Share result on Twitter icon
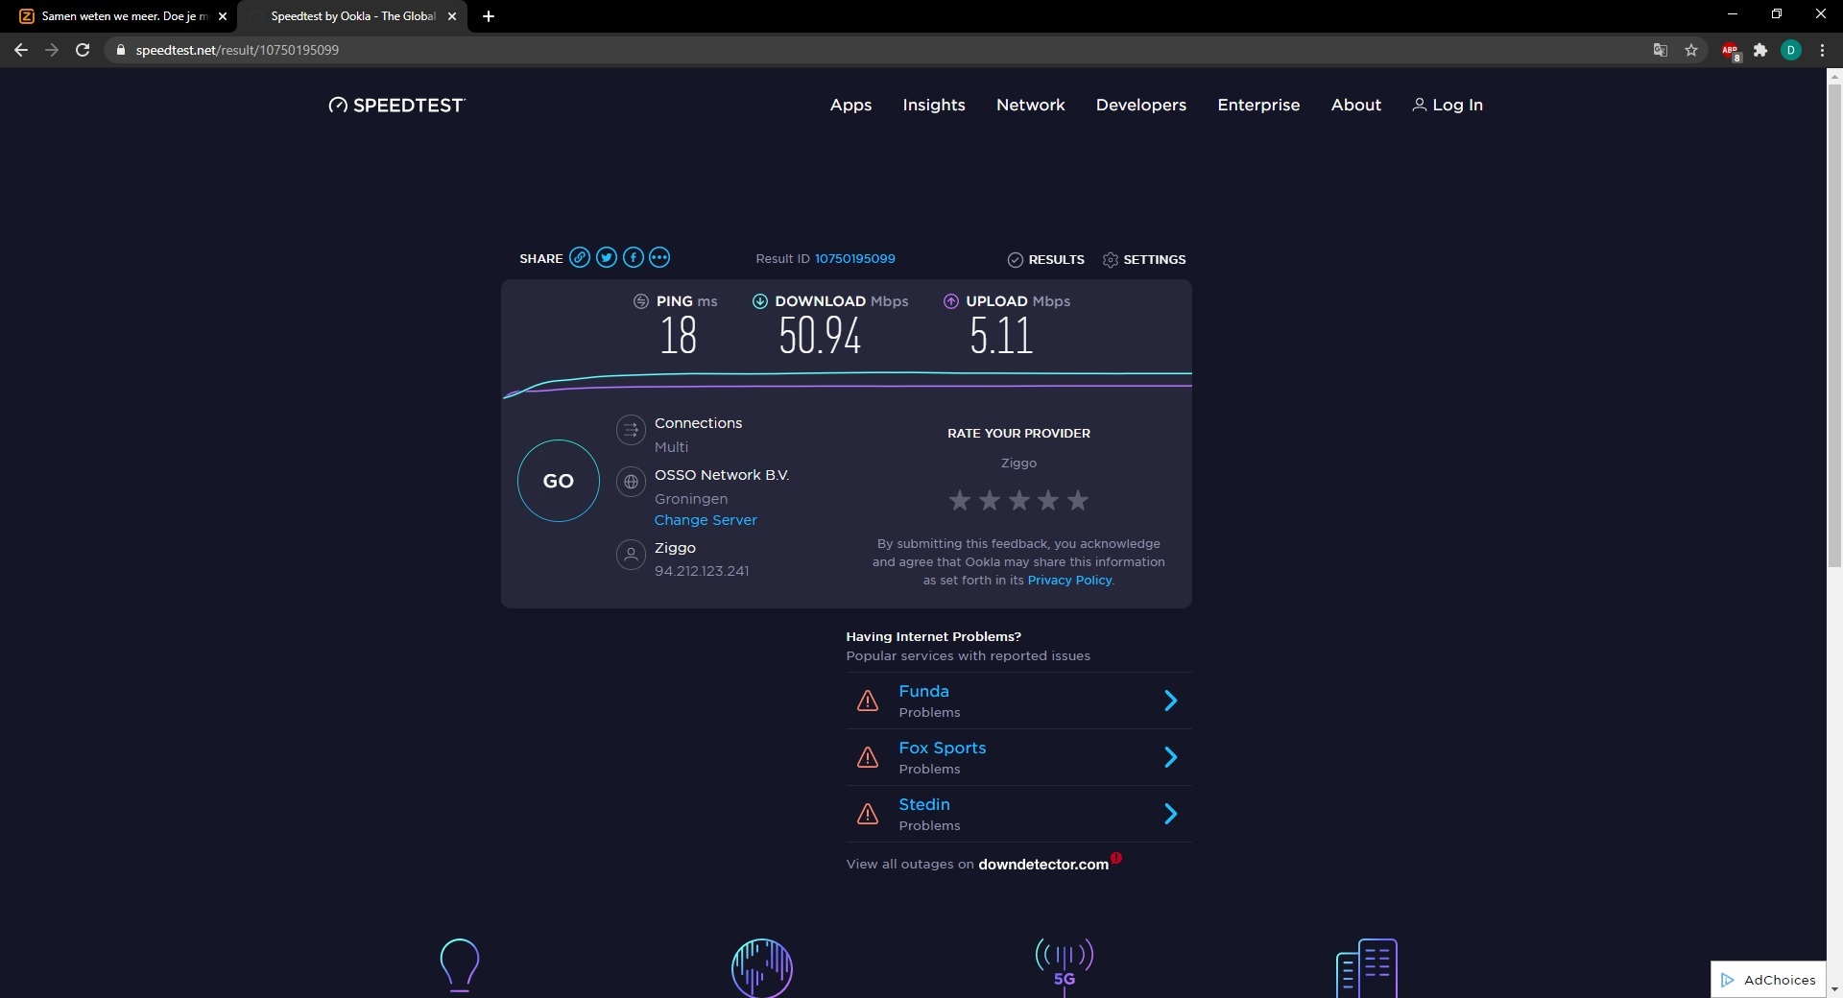Image resolution: width=1843 pixels, height=998 pixels. (x=606, y=257)
